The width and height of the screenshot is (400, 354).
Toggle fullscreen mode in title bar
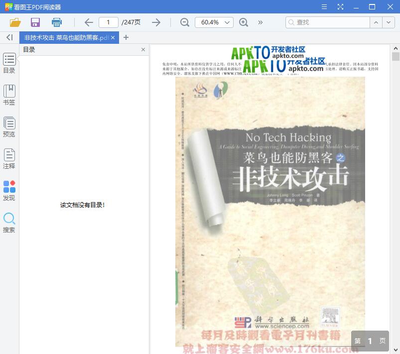(340, 6)
